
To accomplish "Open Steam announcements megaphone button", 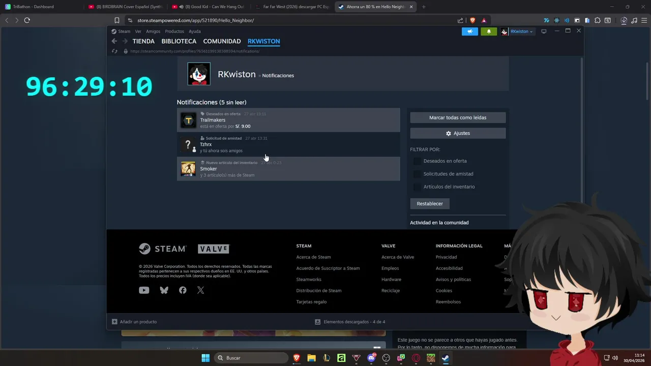I will tap(470, 32).
